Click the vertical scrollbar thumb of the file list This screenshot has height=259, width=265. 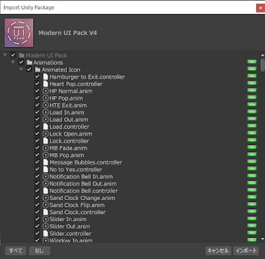(262, 65)
